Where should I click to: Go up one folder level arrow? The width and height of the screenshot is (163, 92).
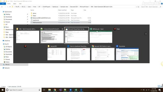point(10,7)
